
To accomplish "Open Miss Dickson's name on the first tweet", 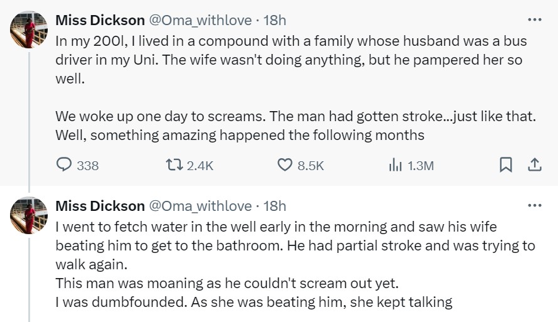I will click(x=100, y=20).
